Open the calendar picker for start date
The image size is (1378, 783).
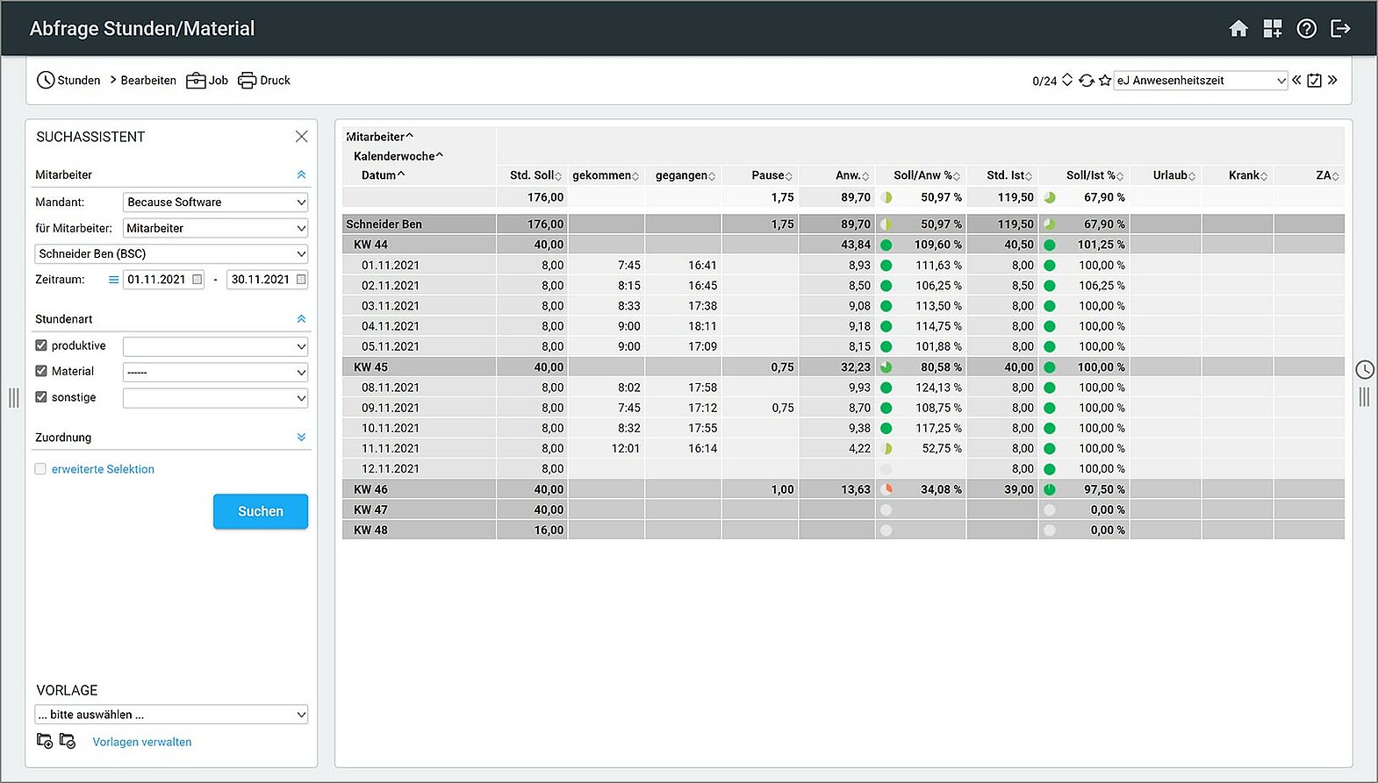[197, 280]
